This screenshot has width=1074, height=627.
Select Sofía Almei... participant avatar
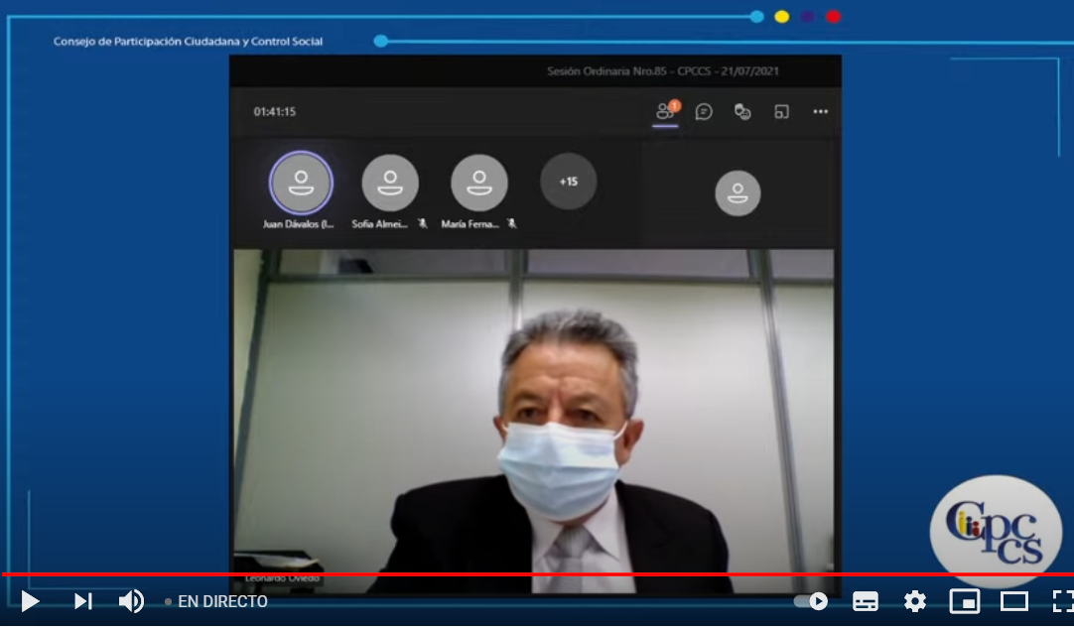pos(390,183)
